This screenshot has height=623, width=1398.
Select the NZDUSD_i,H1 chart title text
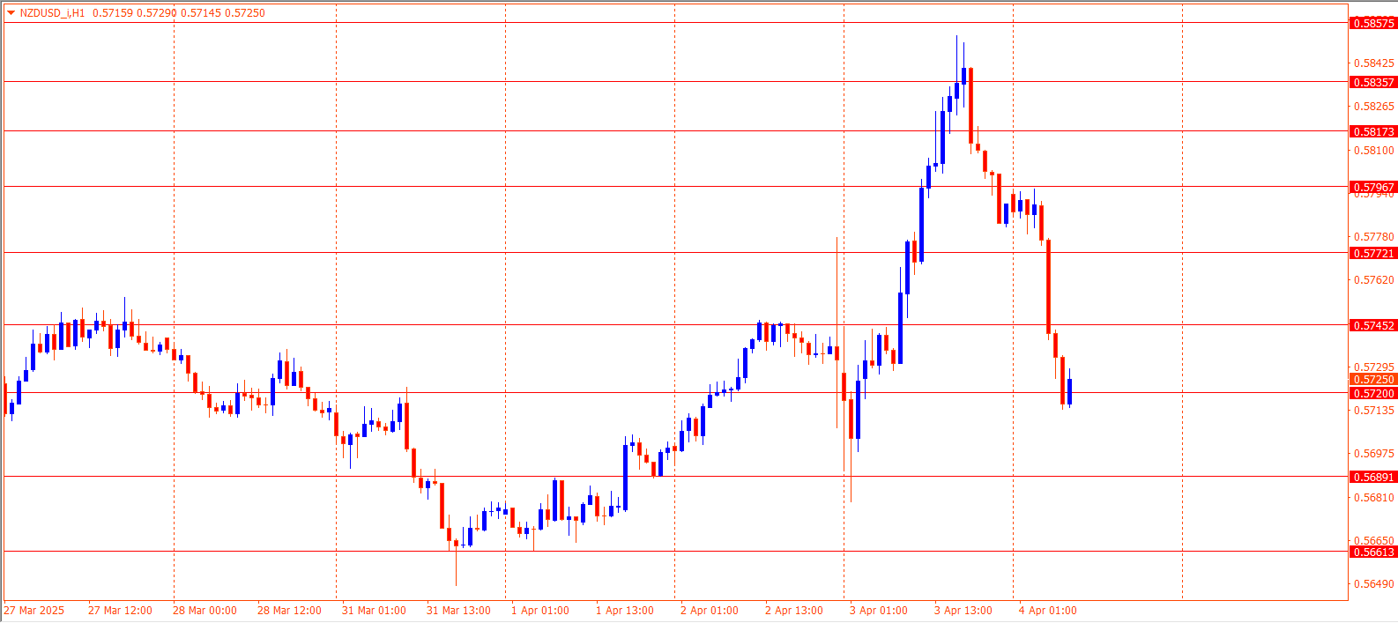coord(53,13)
